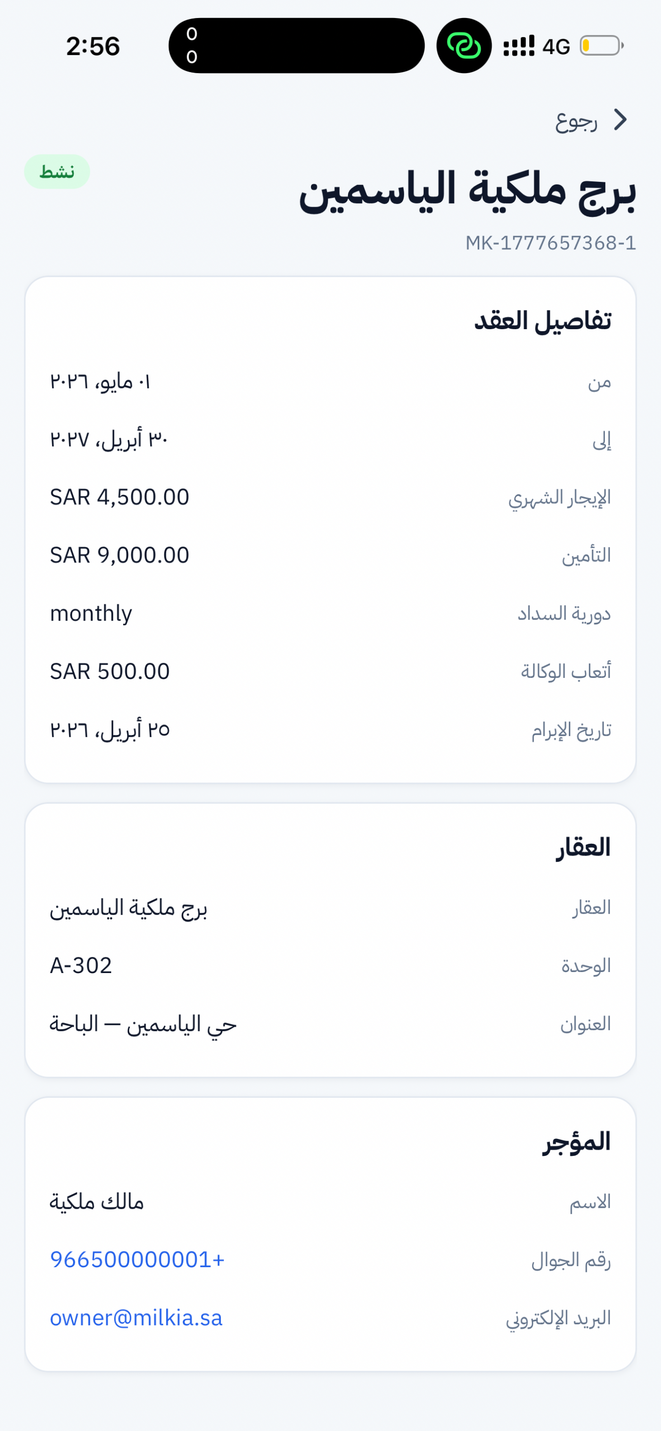Tap the back chevron arrow icon
Image resolution: width=661 pixels, height=1431 pixels.
click(x=620, y=120)
